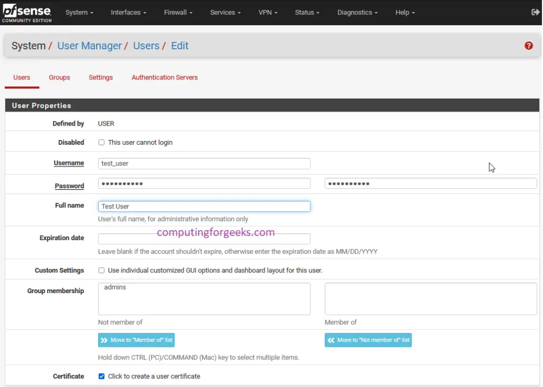
Task: Open the Firewall menu
Action: 178,13
